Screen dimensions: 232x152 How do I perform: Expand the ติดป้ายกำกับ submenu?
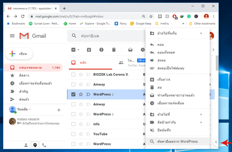pos(178,122)
